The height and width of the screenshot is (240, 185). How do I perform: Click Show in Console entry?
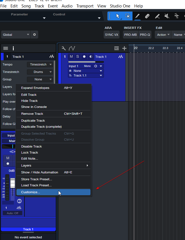pyautogui.click(x=53, y=107)
